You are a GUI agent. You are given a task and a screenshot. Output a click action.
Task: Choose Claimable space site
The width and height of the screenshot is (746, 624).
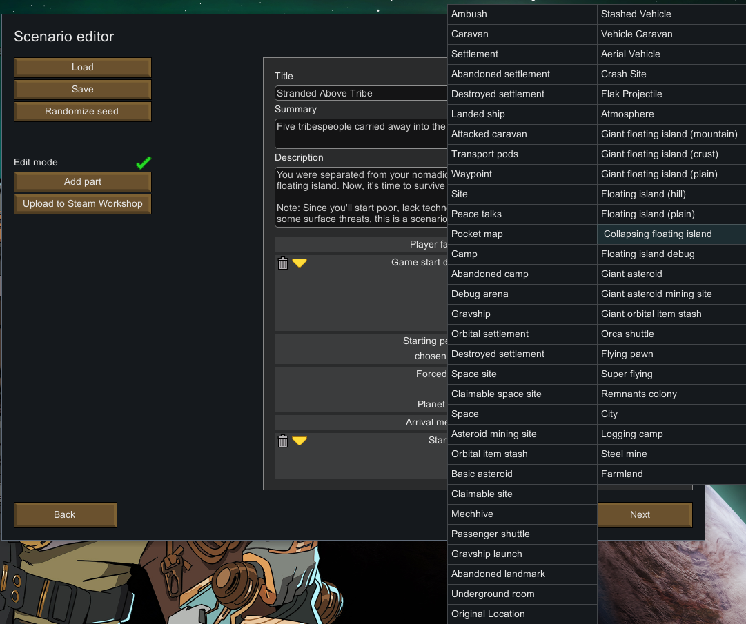point(522,394)
